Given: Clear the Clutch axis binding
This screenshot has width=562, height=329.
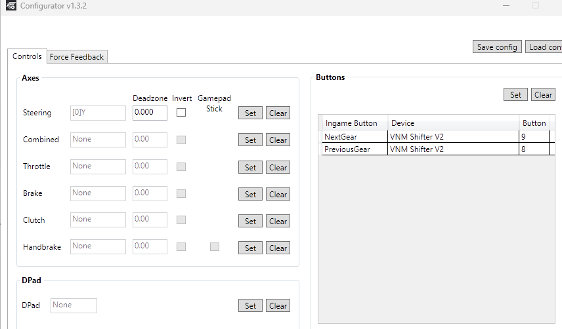Looking at the screenshot, I should [x=278, y=221].
